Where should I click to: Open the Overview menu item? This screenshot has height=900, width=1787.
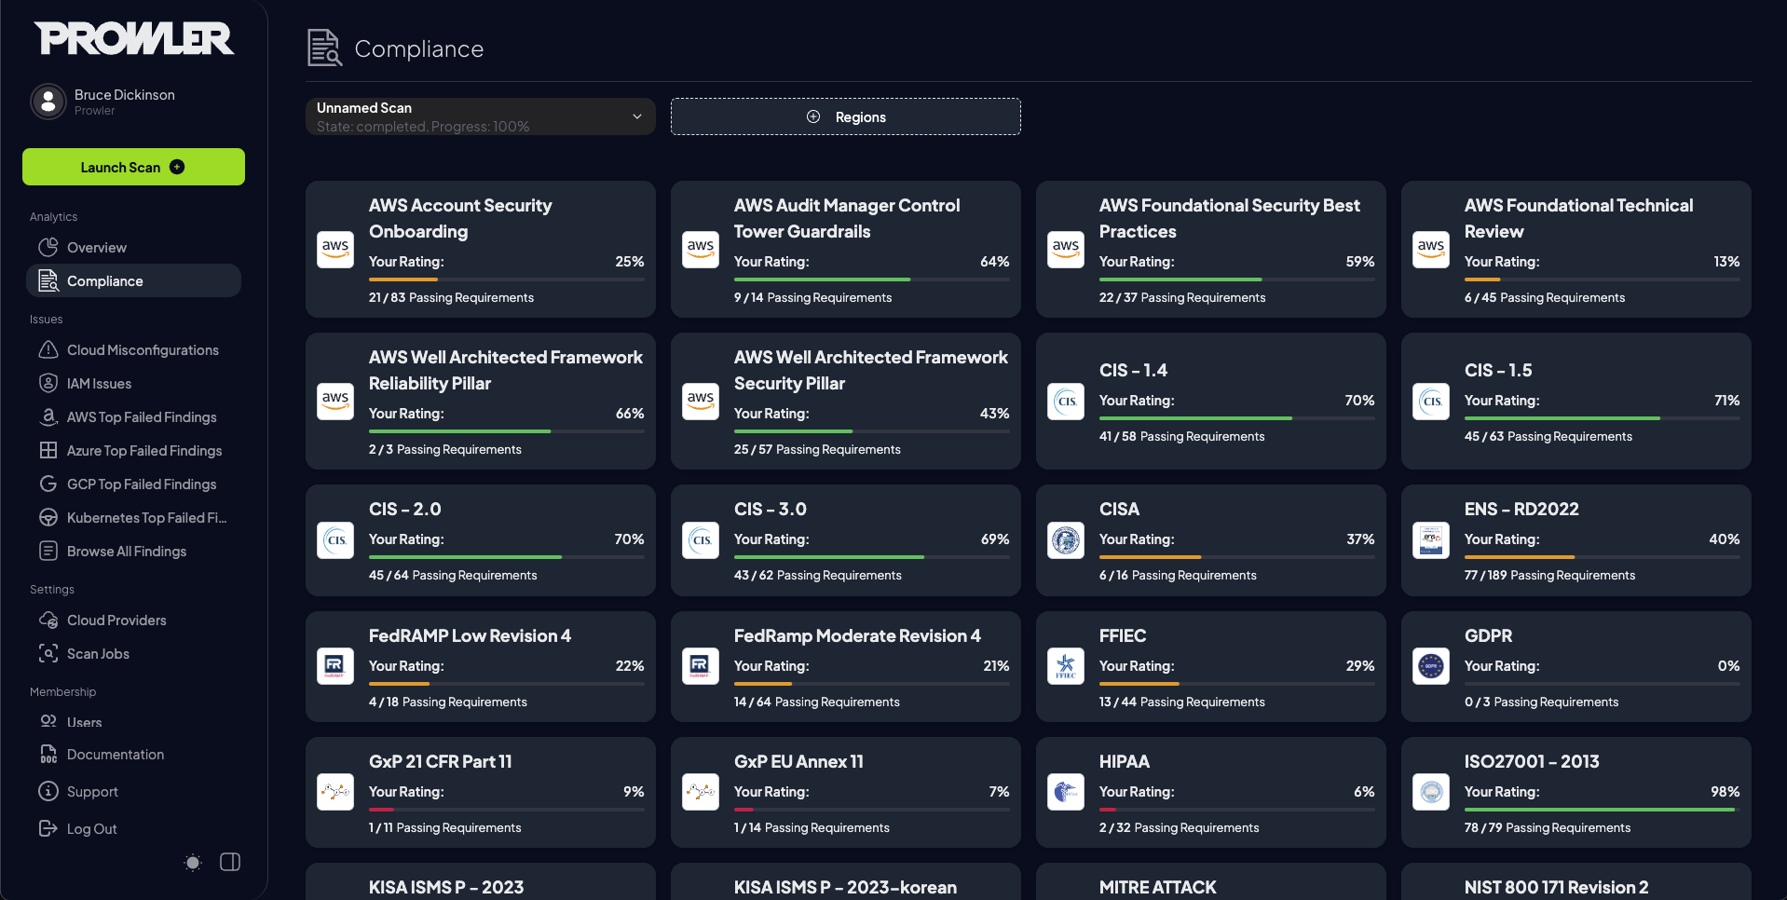pos(97,247)
